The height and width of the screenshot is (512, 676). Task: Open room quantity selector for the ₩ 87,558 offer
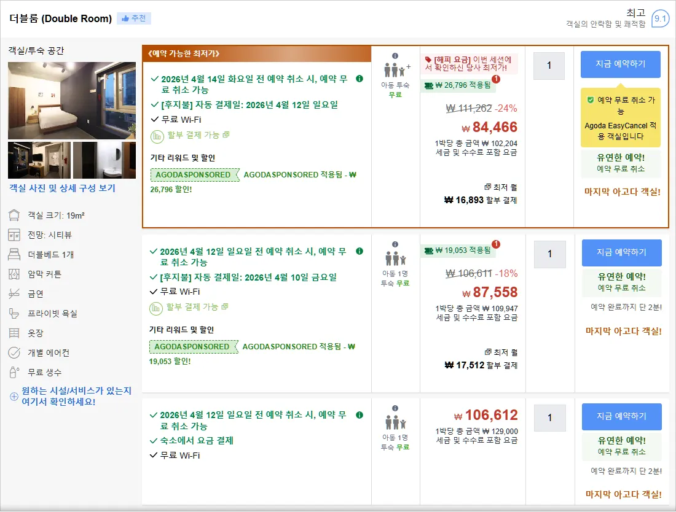click(549, 254)
